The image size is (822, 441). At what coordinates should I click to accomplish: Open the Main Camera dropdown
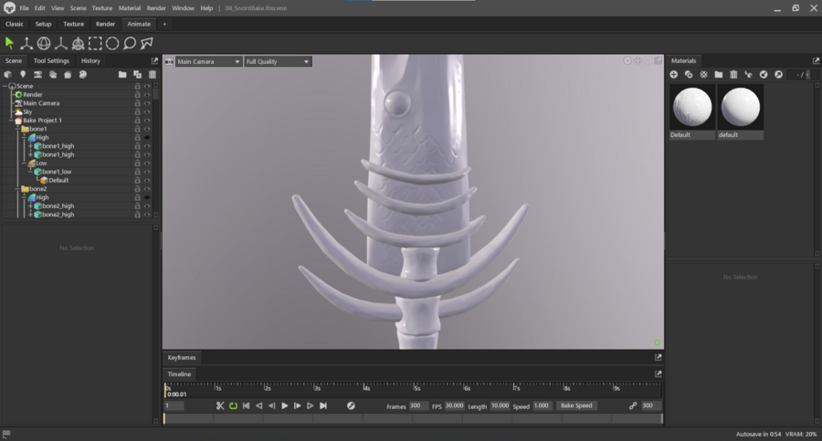[x=208, y=61]
